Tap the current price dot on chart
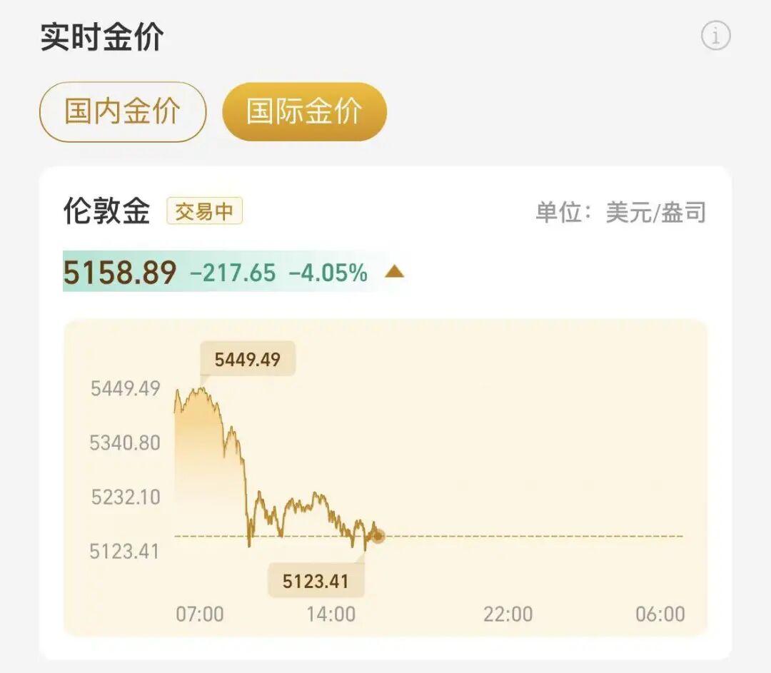This screenshot has width=771, height=673. [x=378, y=536]
